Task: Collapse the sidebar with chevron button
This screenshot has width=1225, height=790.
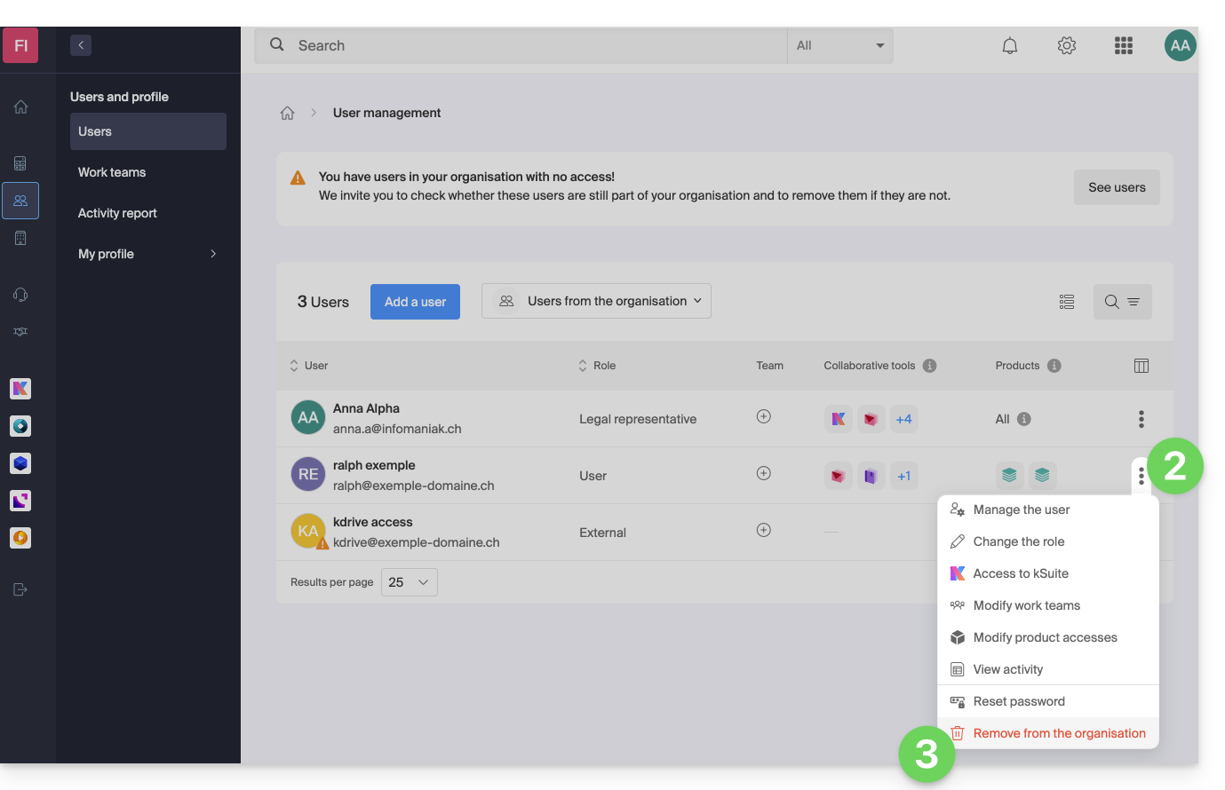Action: pos(81,45)
